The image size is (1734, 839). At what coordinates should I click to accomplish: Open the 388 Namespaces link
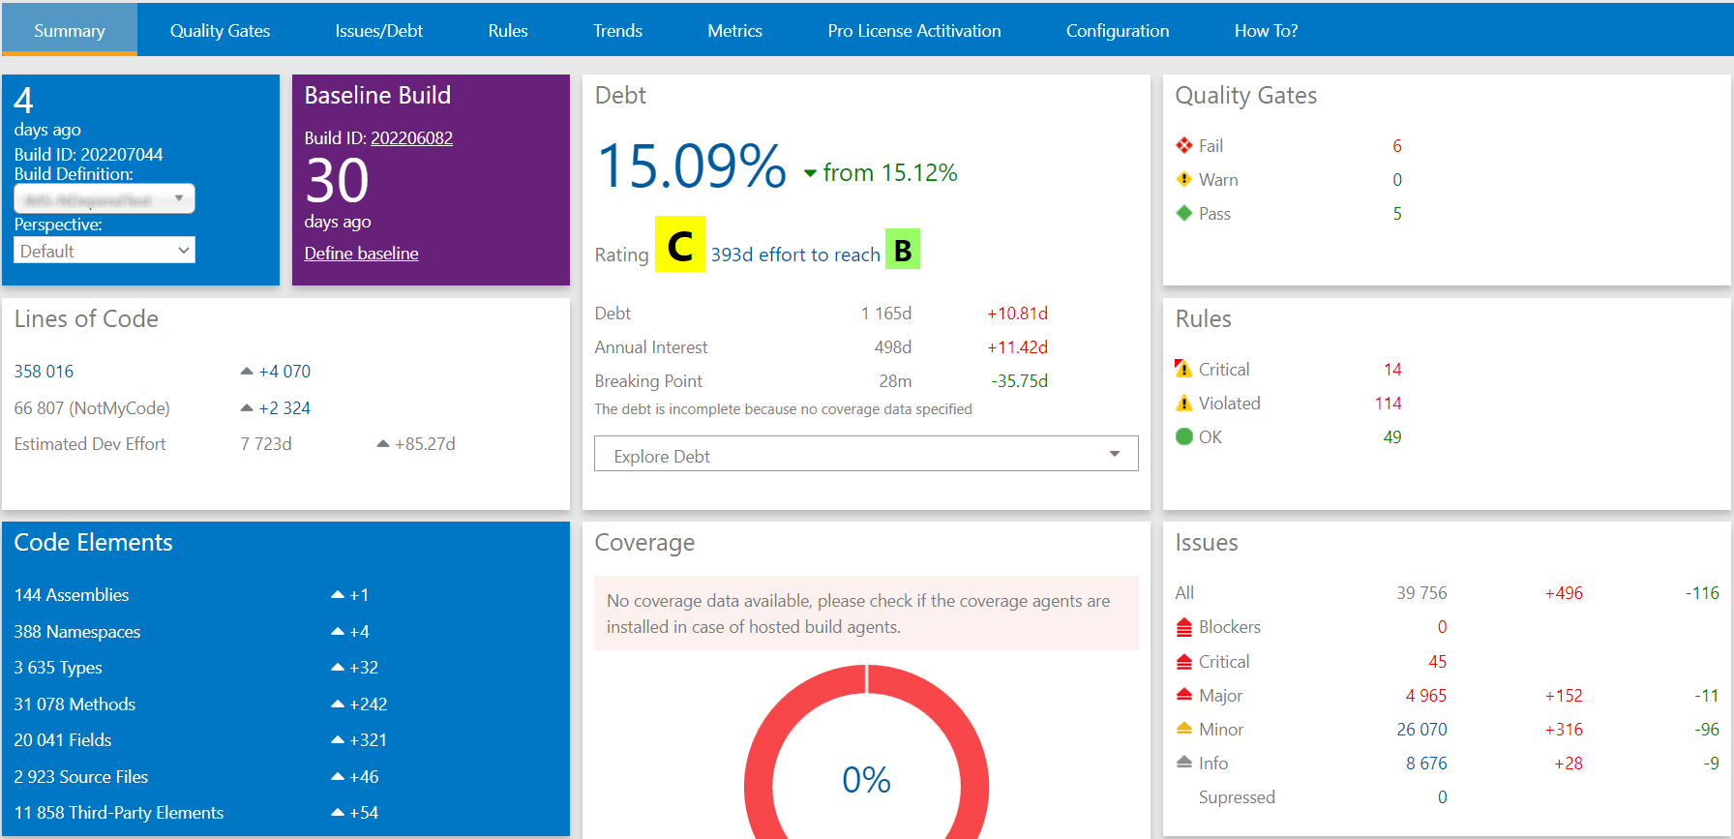point(77,631)
